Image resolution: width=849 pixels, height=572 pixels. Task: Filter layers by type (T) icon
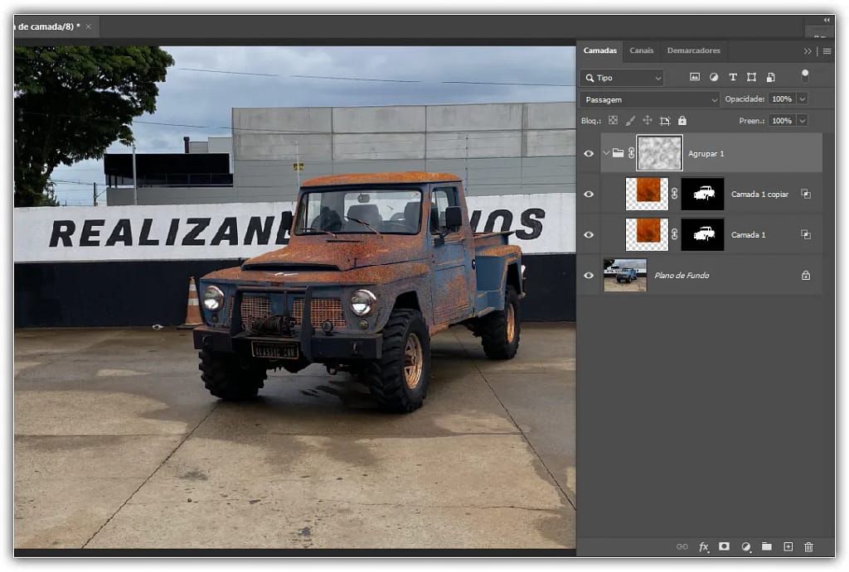(733, 77)
